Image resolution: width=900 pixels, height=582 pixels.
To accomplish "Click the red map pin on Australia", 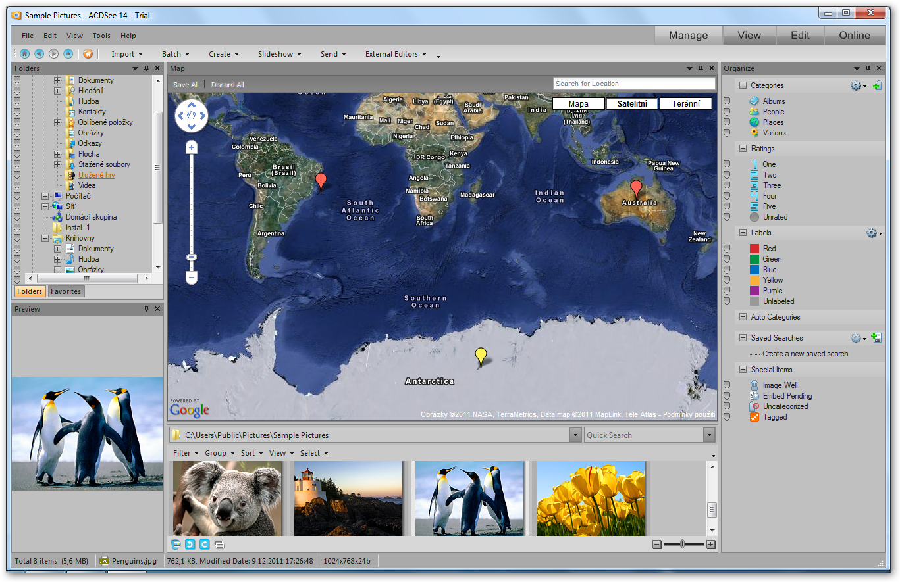I will click(636, 189).
